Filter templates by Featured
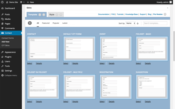 (x=46, y=23)
